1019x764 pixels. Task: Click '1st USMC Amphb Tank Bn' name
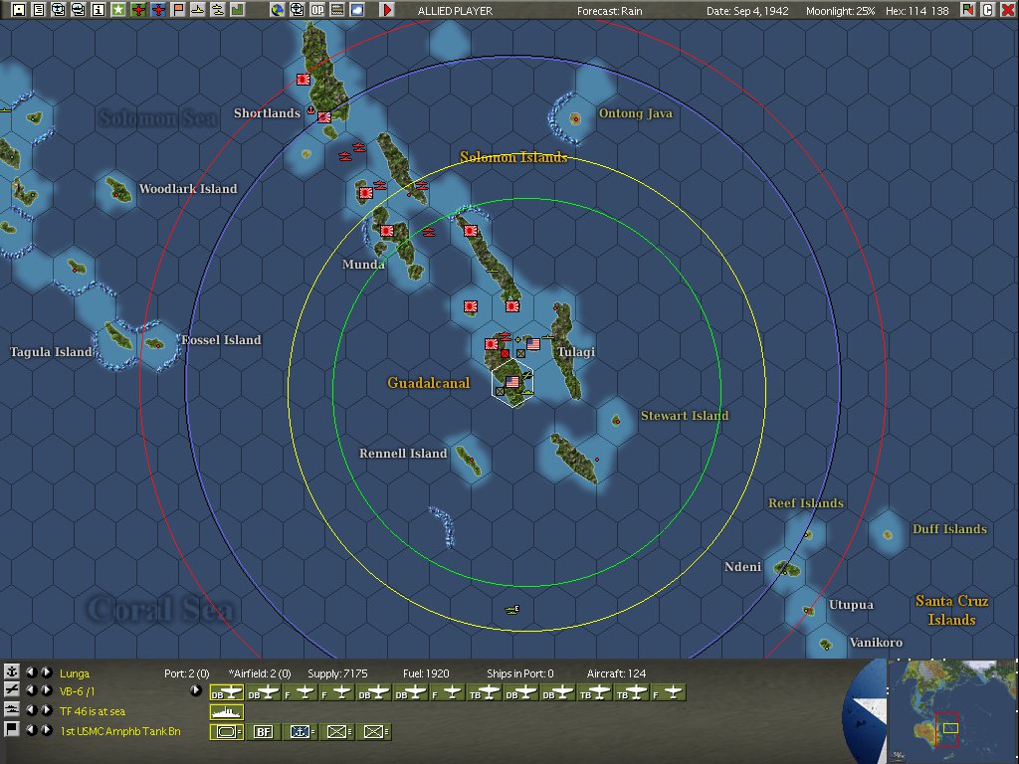point(120,731)
